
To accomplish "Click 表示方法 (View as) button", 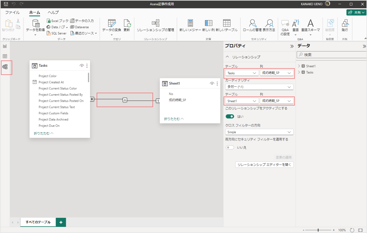I will click(x=269, y=26).
